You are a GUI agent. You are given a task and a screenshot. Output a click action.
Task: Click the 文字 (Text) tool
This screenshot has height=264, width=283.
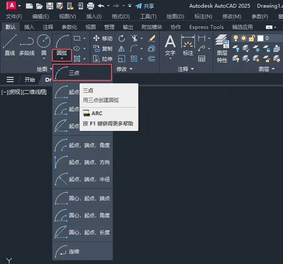tap(170, 45)
